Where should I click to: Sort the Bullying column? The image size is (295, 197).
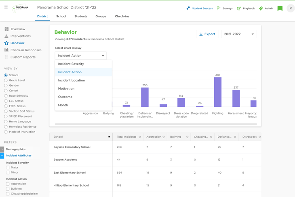(x=188, y=137)
